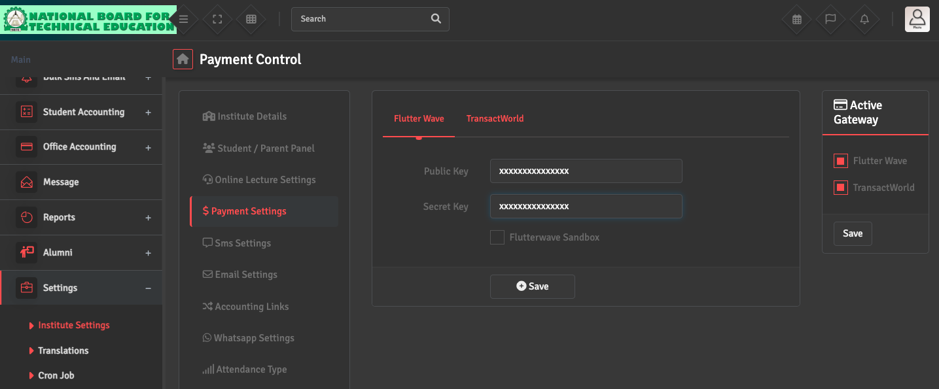Open the calendar icon in top bar
Image resolution: width=939 pixels, height=389 pixels.
pos(797,19)
